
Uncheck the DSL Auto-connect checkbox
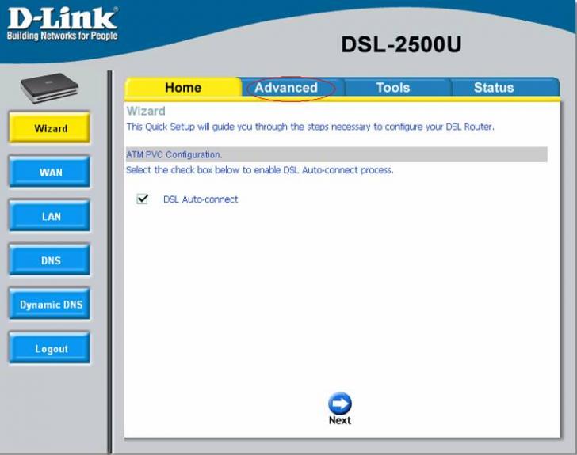tap(143, 199)
